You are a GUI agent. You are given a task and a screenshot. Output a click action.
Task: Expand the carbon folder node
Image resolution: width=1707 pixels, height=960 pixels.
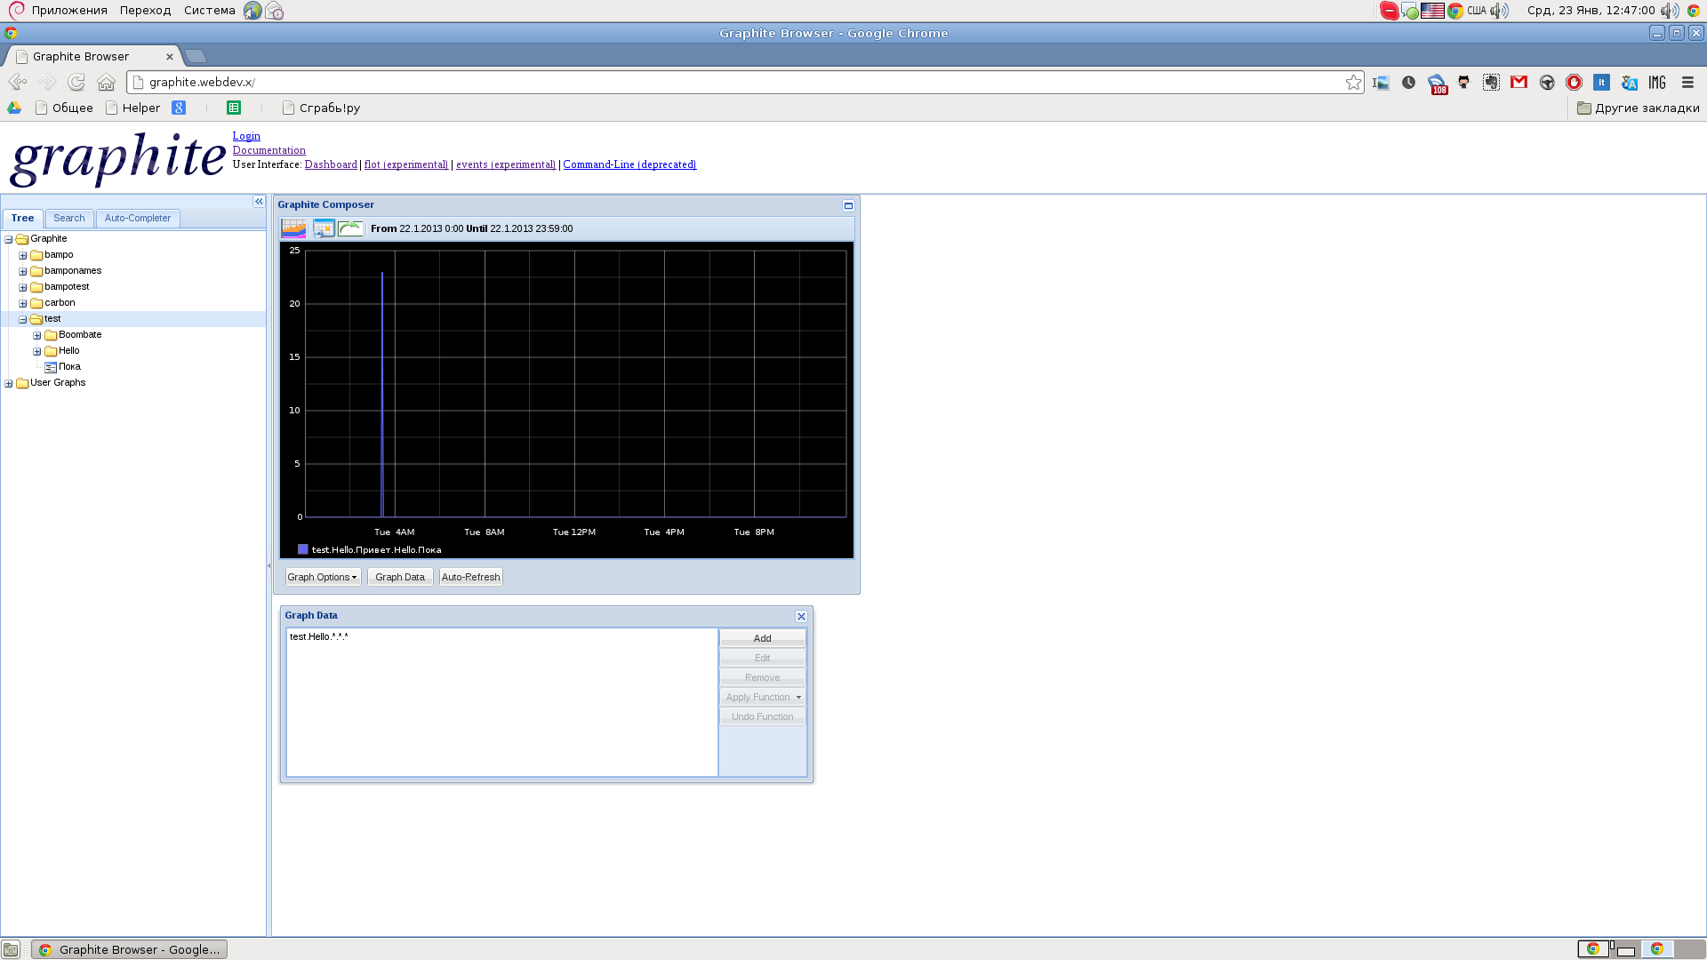coord(23,303)
